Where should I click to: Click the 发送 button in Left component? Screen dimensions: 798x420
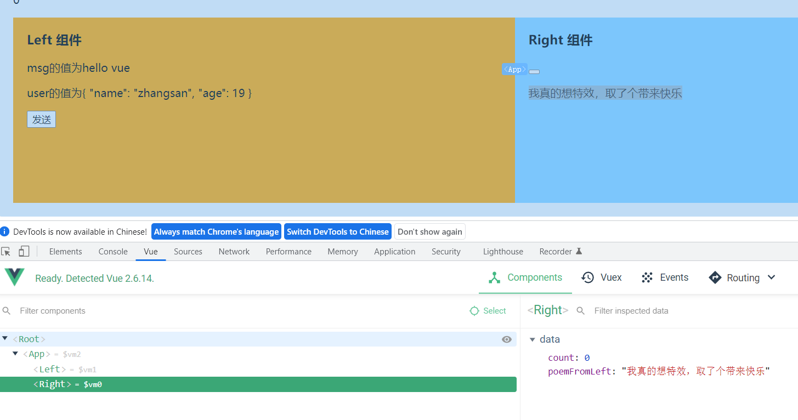42,120
